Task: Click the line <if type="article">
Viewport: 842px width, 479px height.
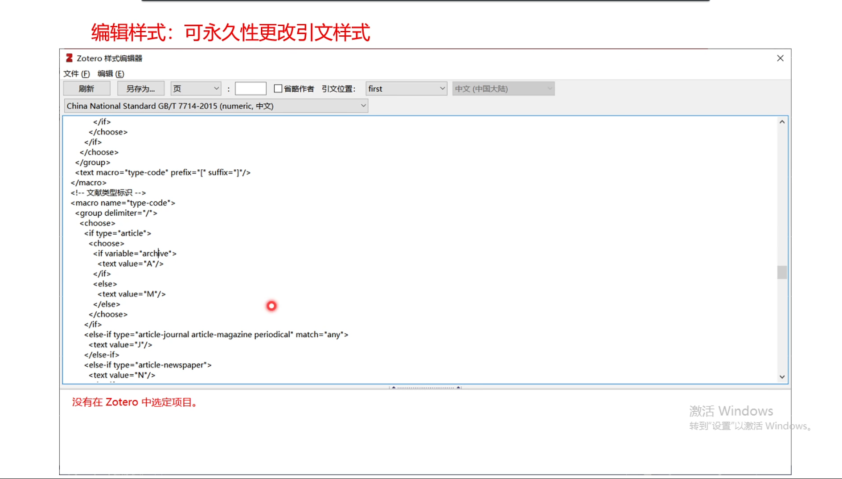Action: point(118,233)
